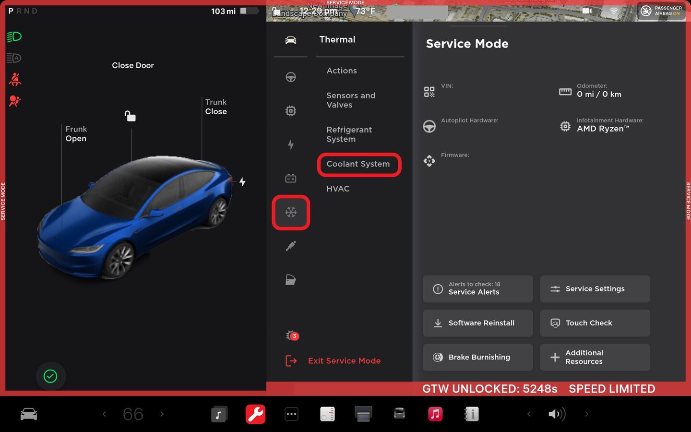Select the door closures sidebar icon

tap(290, 280)
